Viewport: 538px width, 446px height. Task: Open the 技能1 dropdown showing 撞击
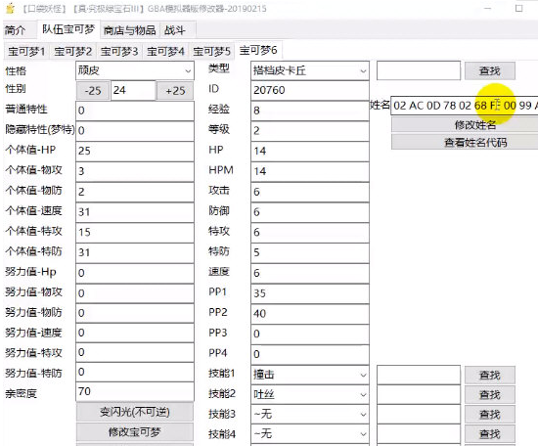point(310,375)
